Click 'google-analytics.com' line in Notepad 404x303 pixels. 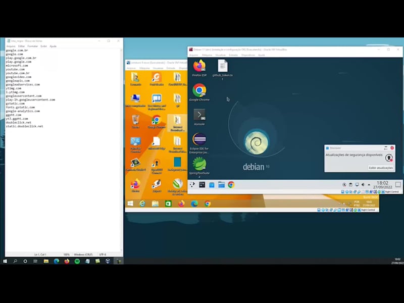click(23, 111)
